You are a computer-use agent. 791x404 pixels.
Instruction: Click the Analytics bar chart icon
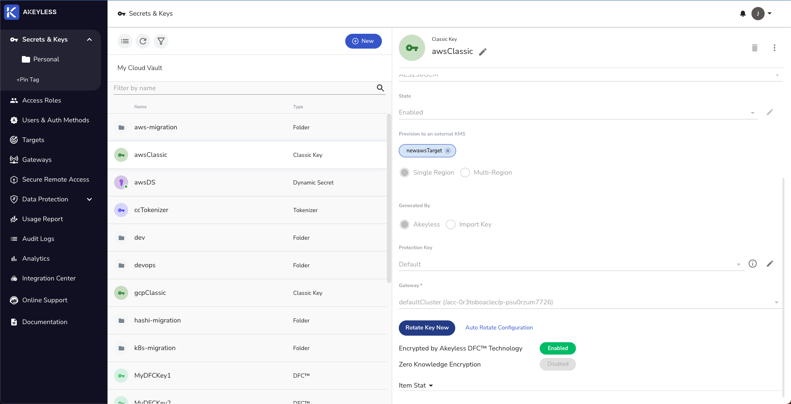coord(14,259)
